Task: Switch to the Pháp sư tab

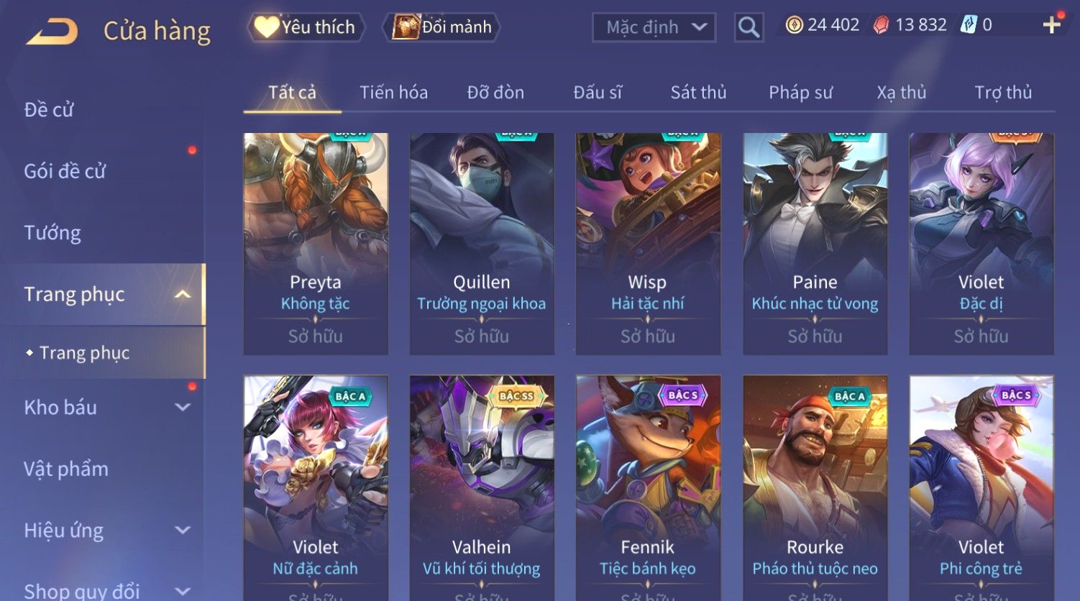Action: tap(800, 93)
